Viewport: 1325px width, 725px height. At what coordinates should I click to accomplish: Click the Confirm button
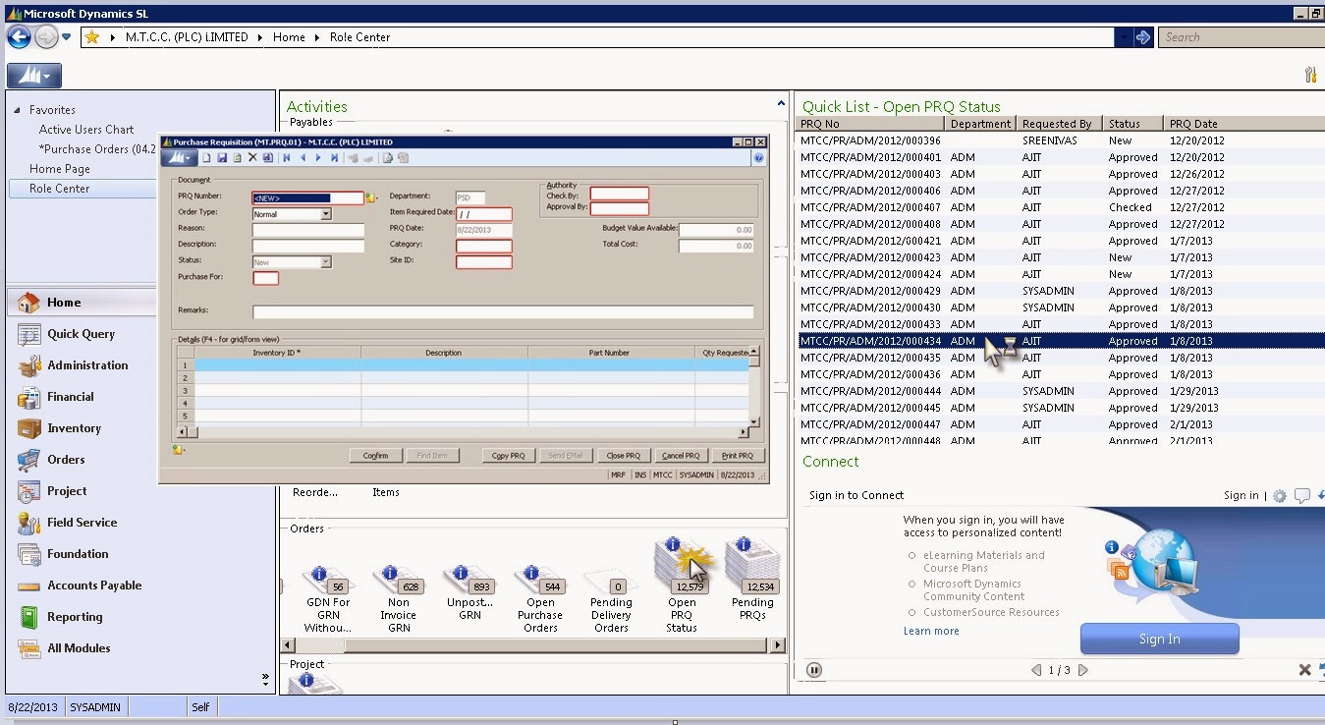(x=378, y=454)
